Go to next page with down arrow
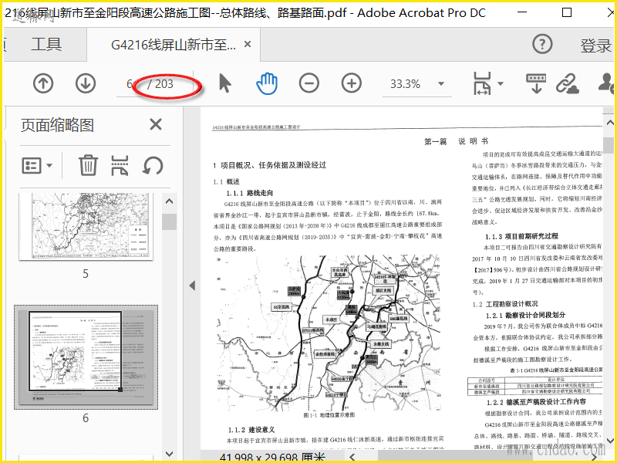617x463 pixels. [x=85, y=83]
